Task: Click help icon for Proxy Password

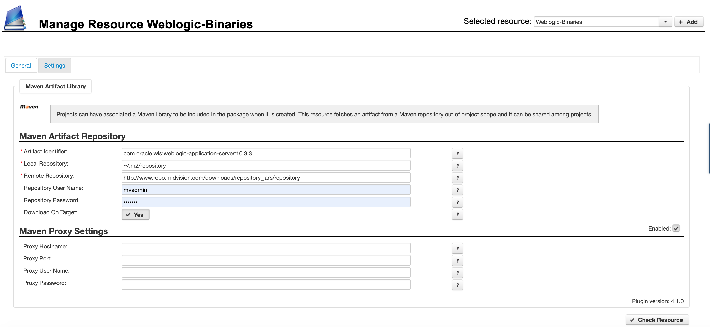Action: [x=457, y=285]
